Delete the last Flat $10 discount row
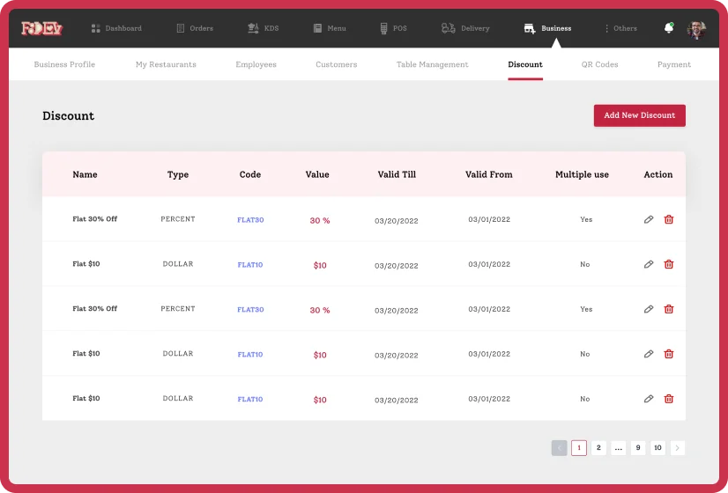728x493 pixels. (x=669, y=399)
